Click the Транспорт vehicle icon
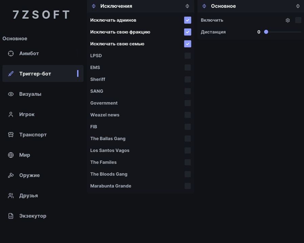The width and height of the screenshot is (304, 243). [11, 135]
